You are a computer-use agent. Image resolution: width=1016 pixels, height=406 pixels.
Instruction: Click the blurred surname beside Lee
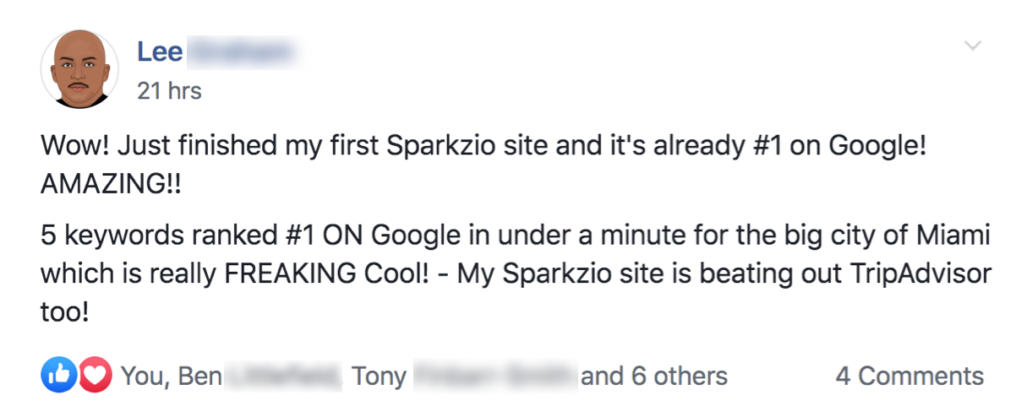242,52
